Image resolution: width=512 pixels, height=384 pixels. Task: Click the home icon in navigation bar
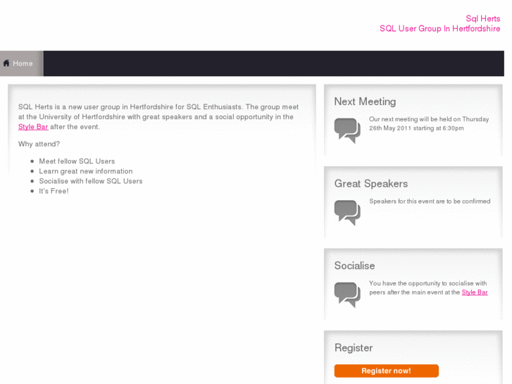(x=6, y=63)
